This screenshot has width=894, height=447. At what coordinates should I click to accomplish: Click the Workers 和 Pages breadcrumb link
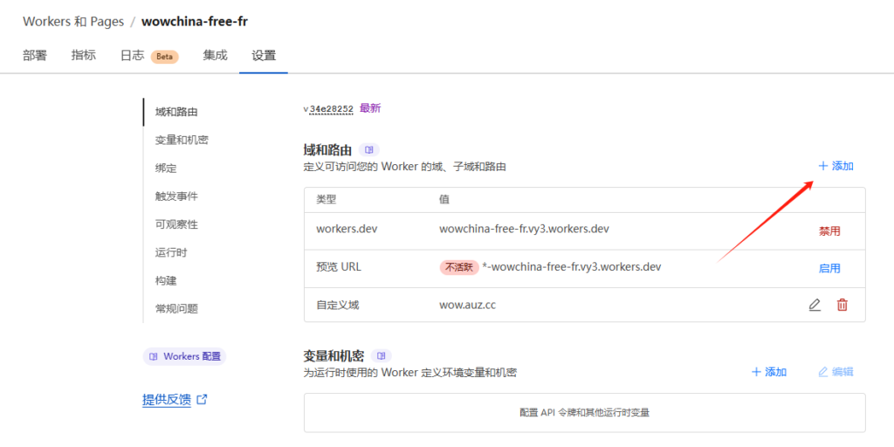point(73,21)
